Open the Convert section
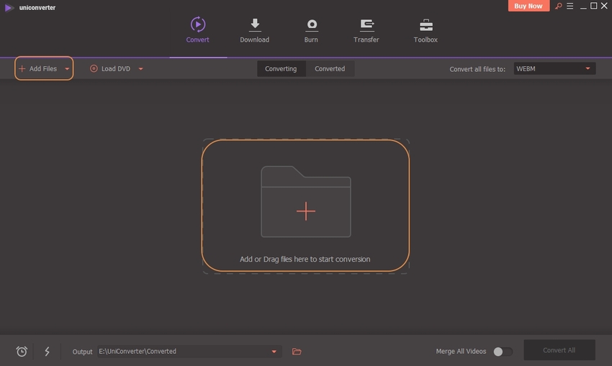This screenshot has width=612, height=366. click(x=197, y=30)
